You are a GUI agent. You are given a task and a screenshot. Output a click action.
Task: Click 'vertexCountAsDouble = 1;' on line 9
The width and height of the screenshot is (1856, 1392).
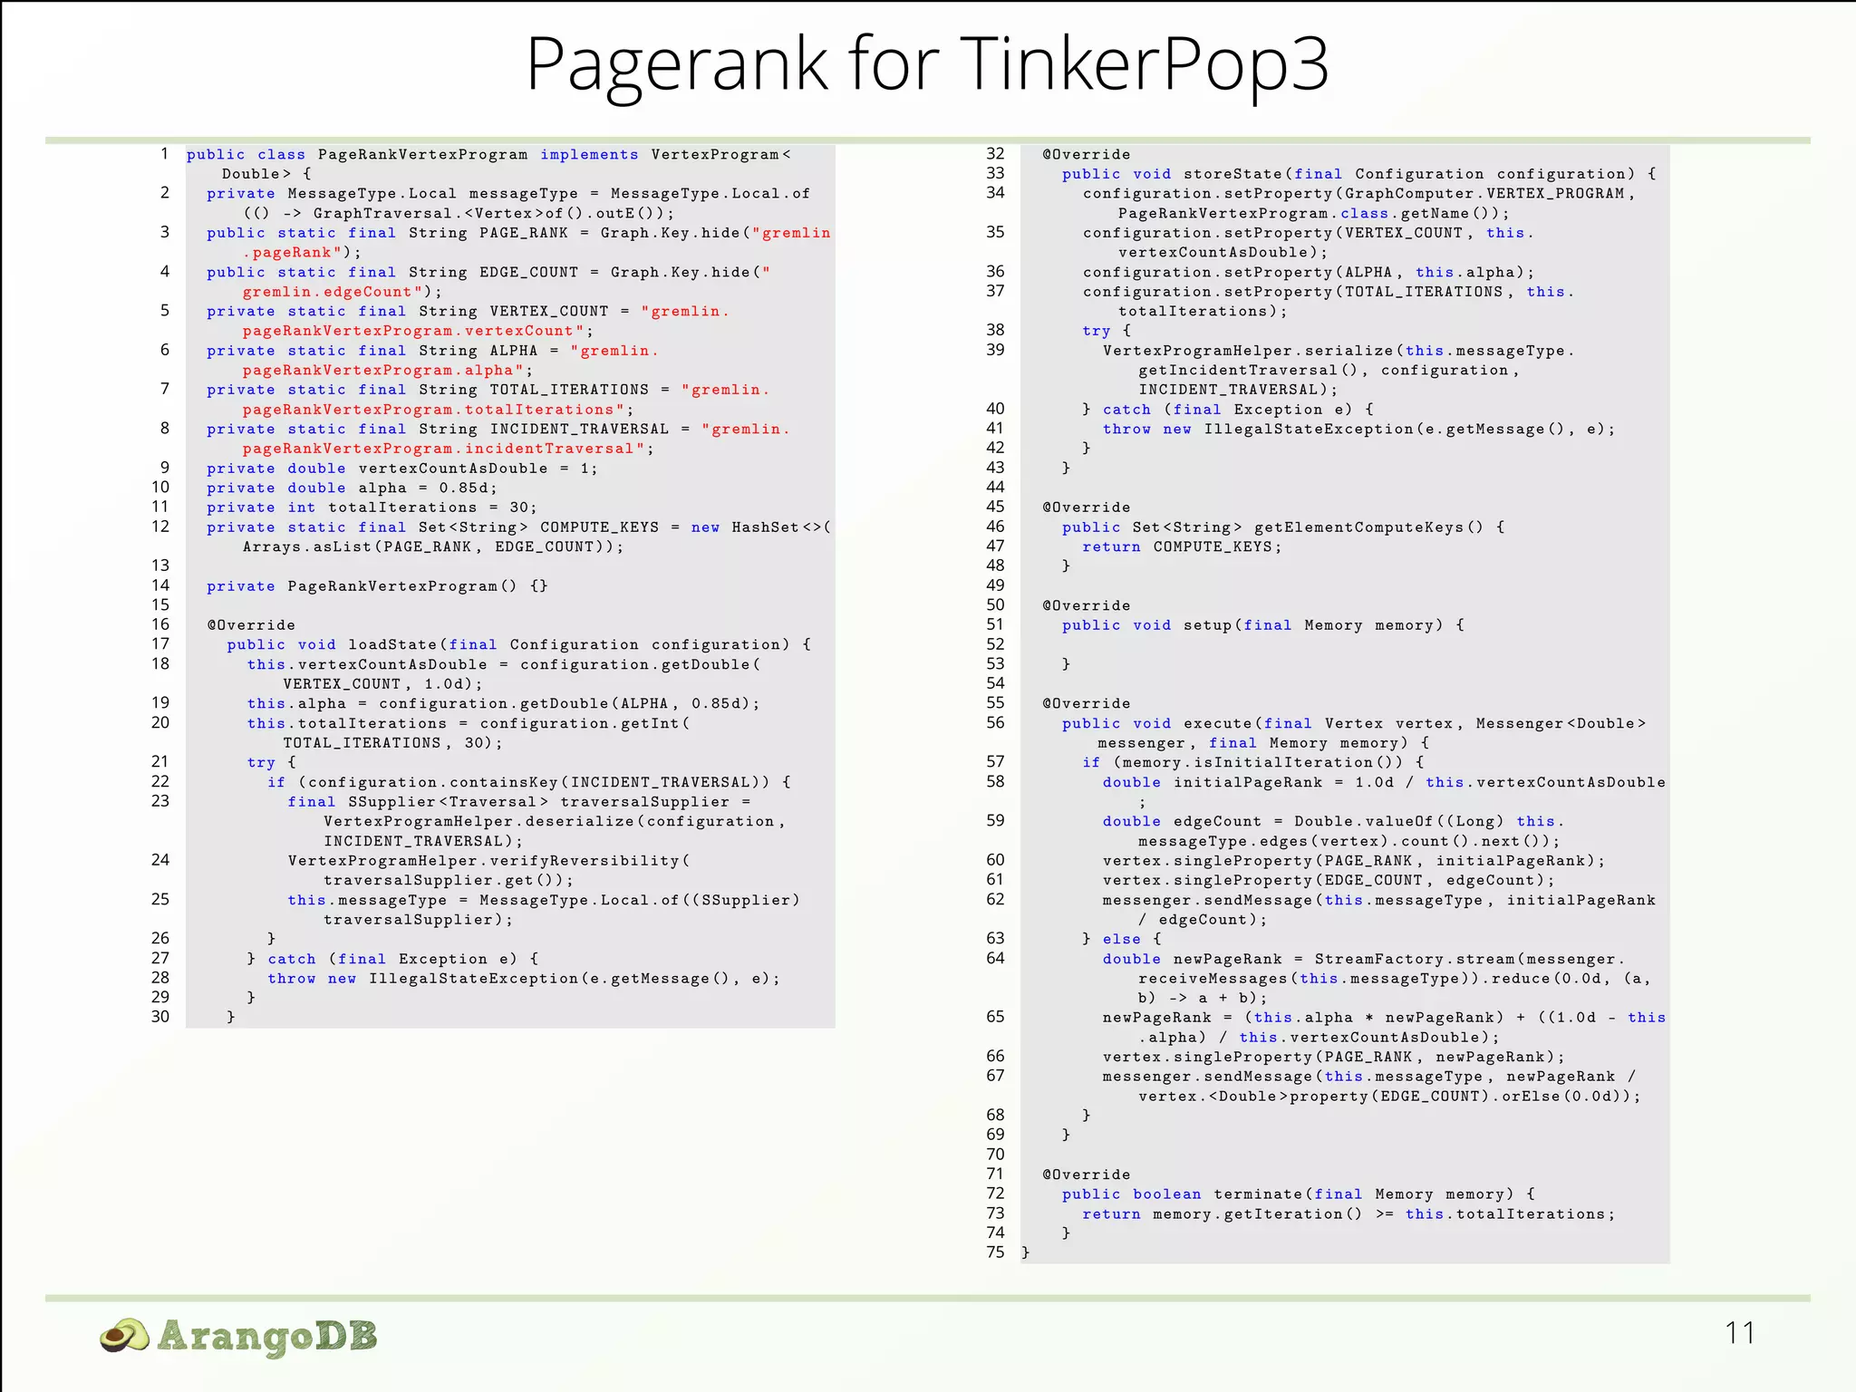tap(478, 469)
